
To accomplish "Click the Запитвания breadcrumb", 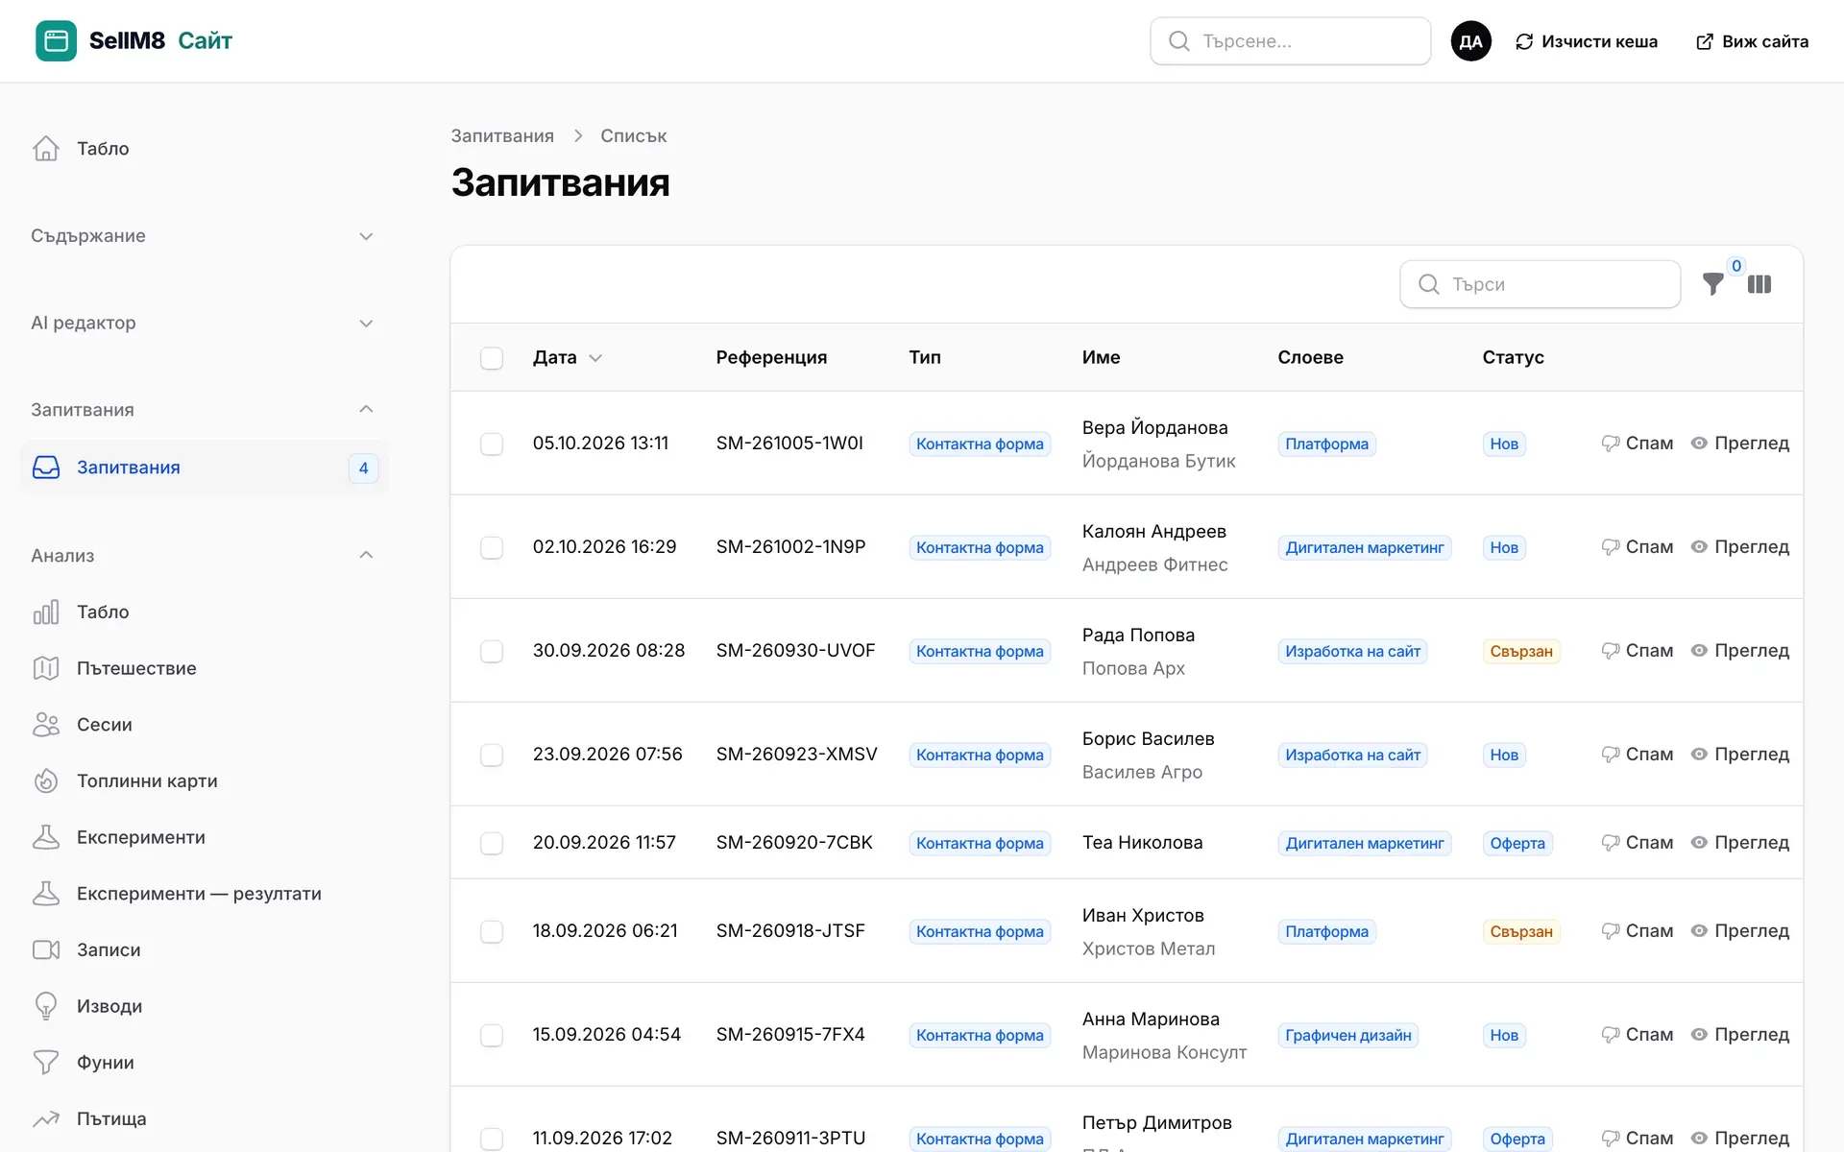I will coord(502,135).
